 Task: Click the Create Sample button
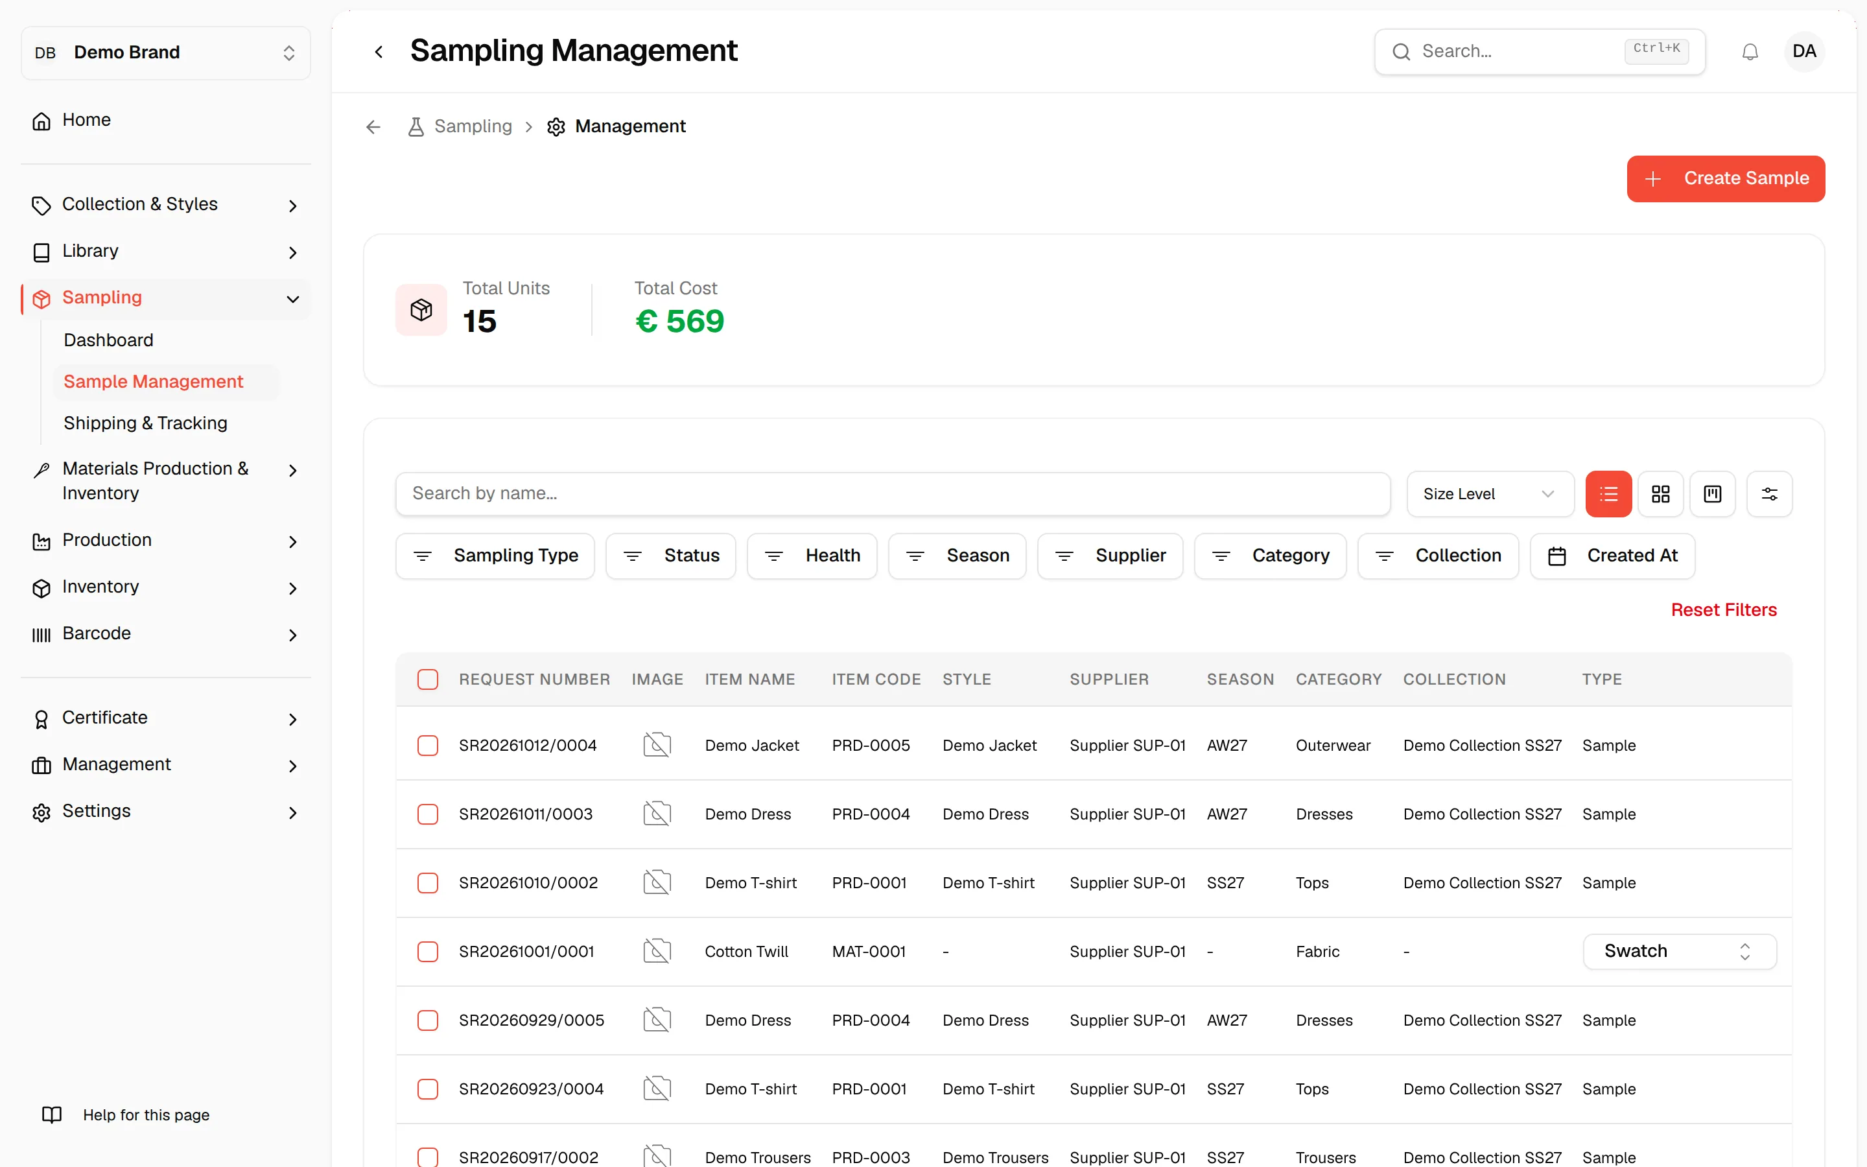point(1725,178)
